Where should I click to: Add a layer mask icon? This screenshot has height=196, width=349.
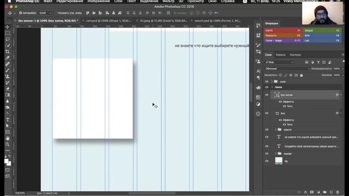tap(312, 192)
